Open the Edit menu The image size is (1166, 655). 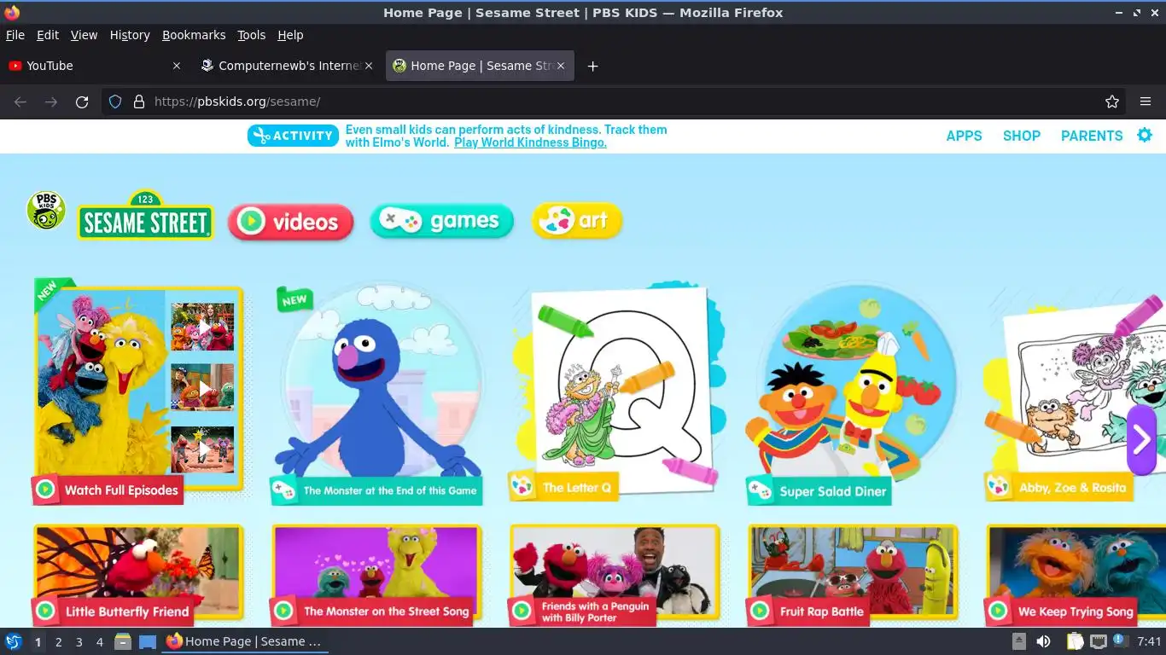coord(48,35)
